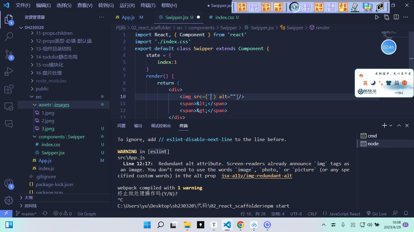This screenshot has height=232, width=414.
Task: Click the Run Code play icon
Action: point(377,17)
